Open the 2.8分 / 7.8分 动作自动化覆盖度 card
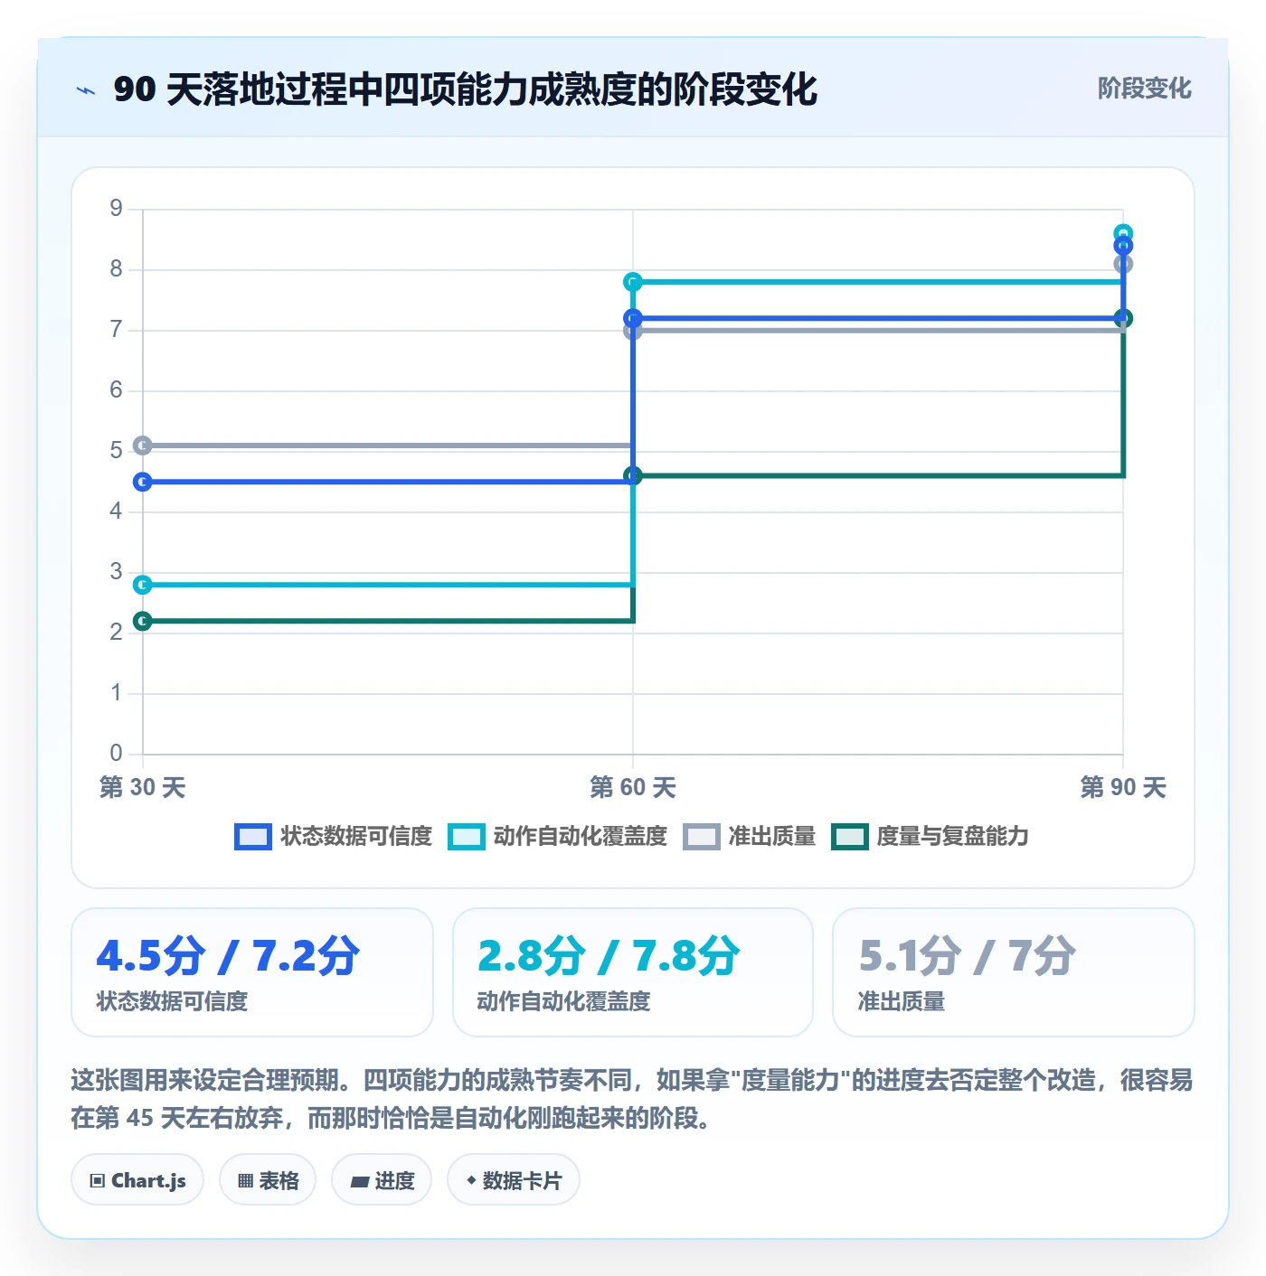The image size is (1266, 1276). coord(633,972)
